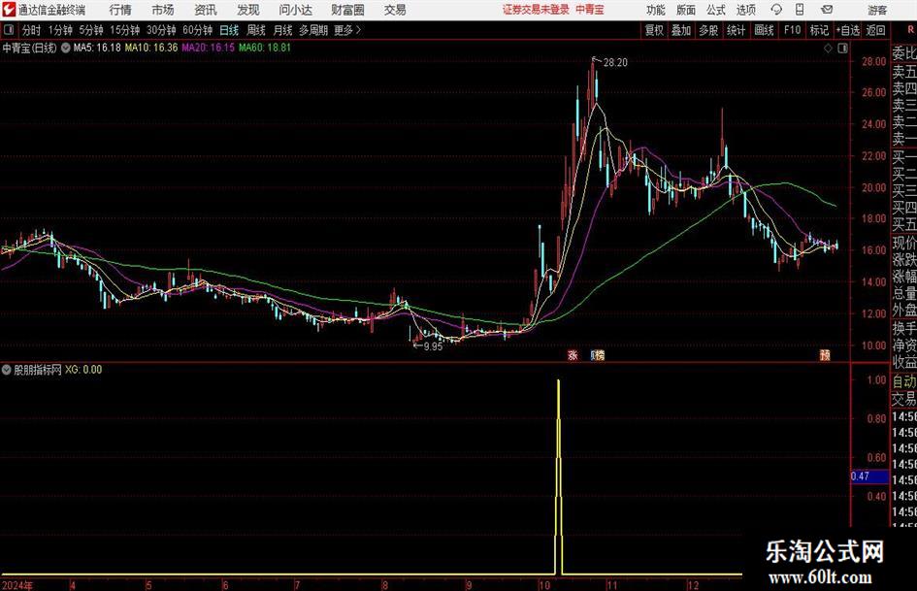Open the mail envelope icon
Image resolution: width=917 pixels, height=591 pixels.
pos(827,10)
